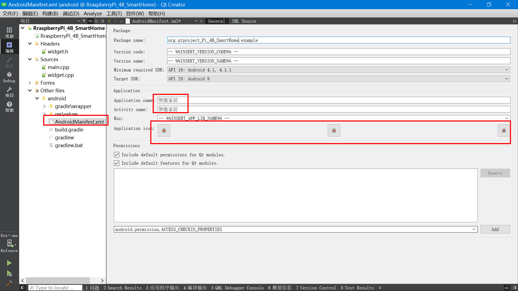
Task: Click the small house application icon (center)
Action: [x=334, y=130]
